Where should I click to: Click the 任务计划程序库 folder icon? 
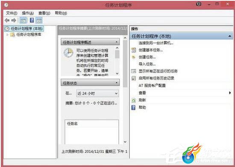(12, 35)
